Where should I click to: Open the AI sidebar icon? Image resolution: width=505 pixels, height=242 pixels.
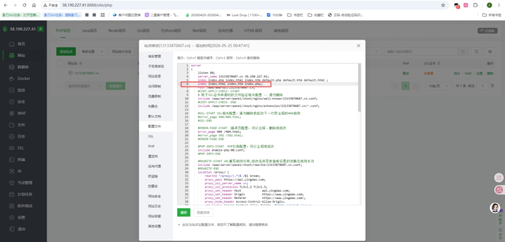(12, 171)
